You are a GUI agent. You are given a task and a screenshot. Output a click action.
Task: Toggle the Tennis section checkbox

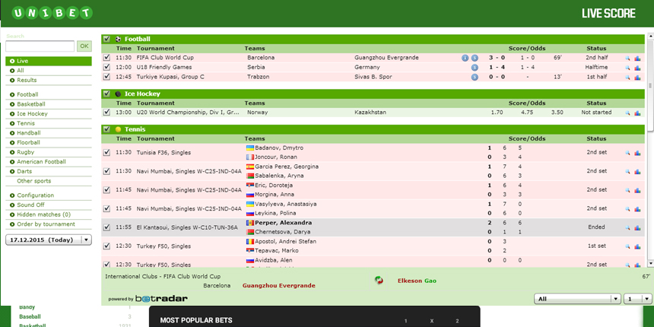106,129
